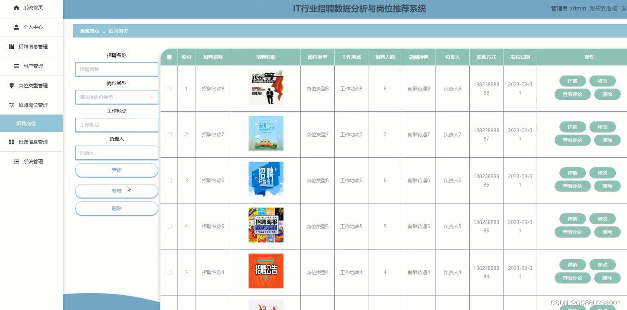
Task: Click the 新增 button
Action: pyautogui.click(x=117, y=191)
